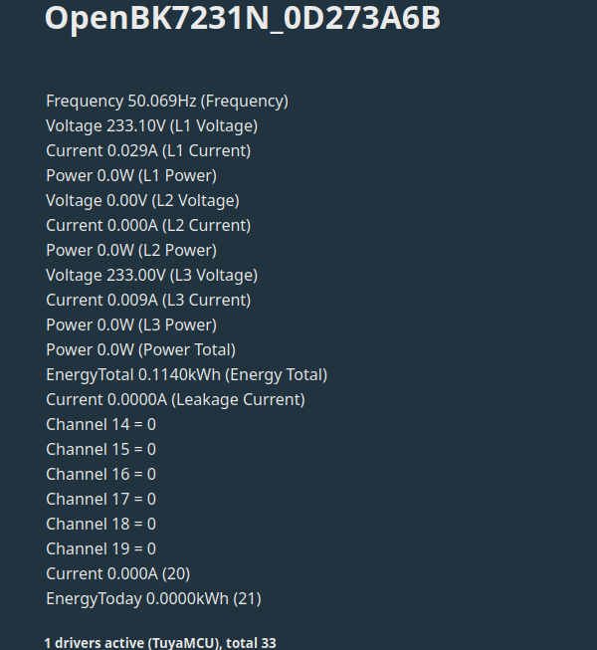Click the Channel 16 = 0 entry
The image size is (597, 650).
pos(101,474)
